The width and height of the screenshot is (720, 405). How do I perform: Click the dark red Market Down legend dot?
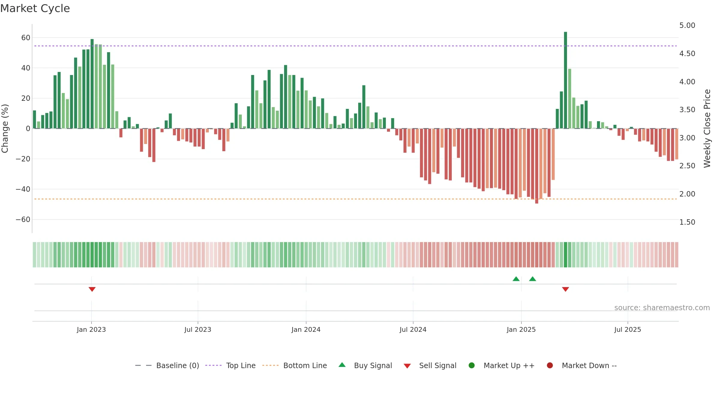coord(550,365)
